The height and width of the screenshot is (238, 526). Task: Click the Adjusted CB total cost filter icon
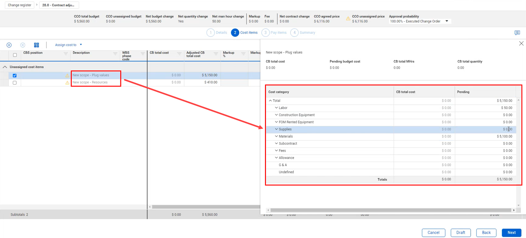coord(216,54)
